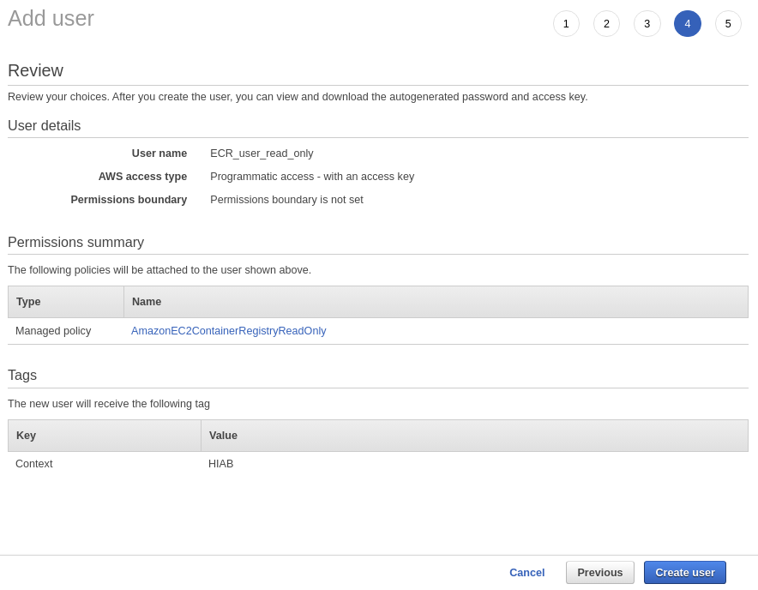Viewport: 758px width, 590px height.
Task: Click the Create user button
Action: tap(684, 572)
